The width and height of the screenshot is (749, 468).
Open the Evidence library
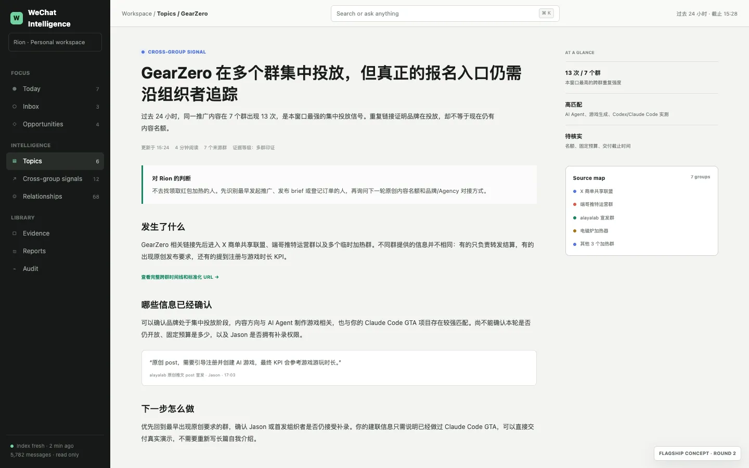(x=55, y=233)
